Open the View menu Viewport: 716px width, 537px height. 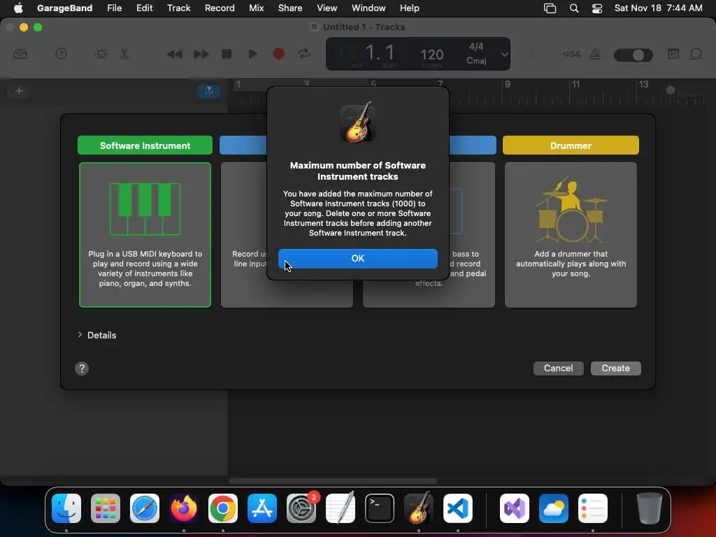(x=327, y=8)
